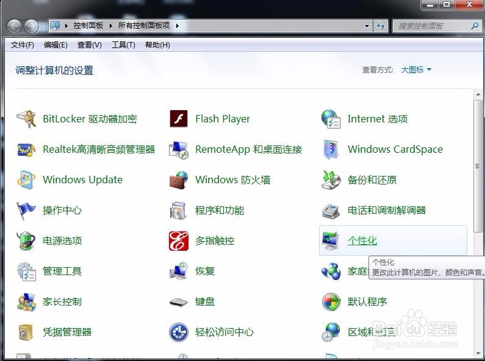The width and height of the screenshot is (485, 361).
Task: Click the scrollbar down arrow
Action: tap(478, 354)
